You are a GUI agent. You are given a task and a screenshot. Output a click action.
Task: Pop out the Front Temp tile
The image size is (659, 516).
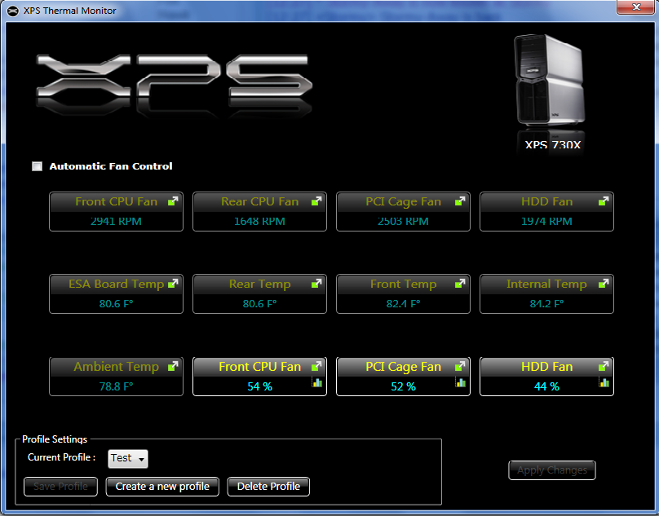click(x=460, y=284)
